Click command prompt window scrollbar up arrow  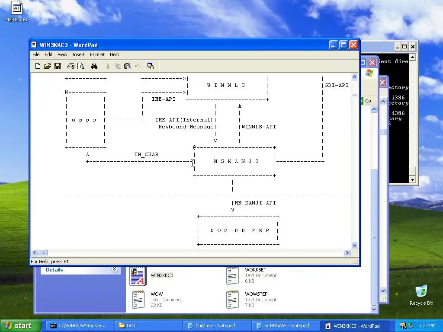tap(412, 57)
